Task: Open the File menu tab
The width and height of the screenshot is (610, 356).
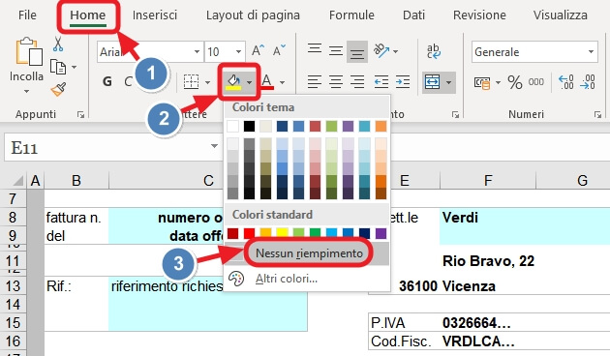Action: [x=27, y=15]
